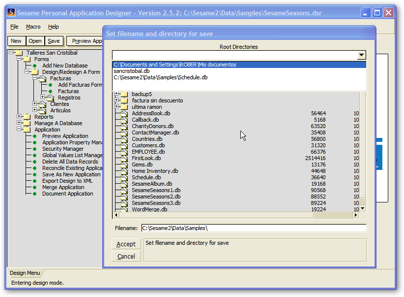Click the Preview App toolbar button

85,41
